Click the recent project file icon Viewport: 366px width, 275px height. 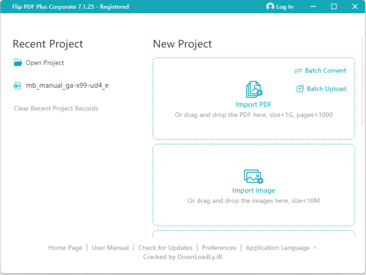coord(18,86)
